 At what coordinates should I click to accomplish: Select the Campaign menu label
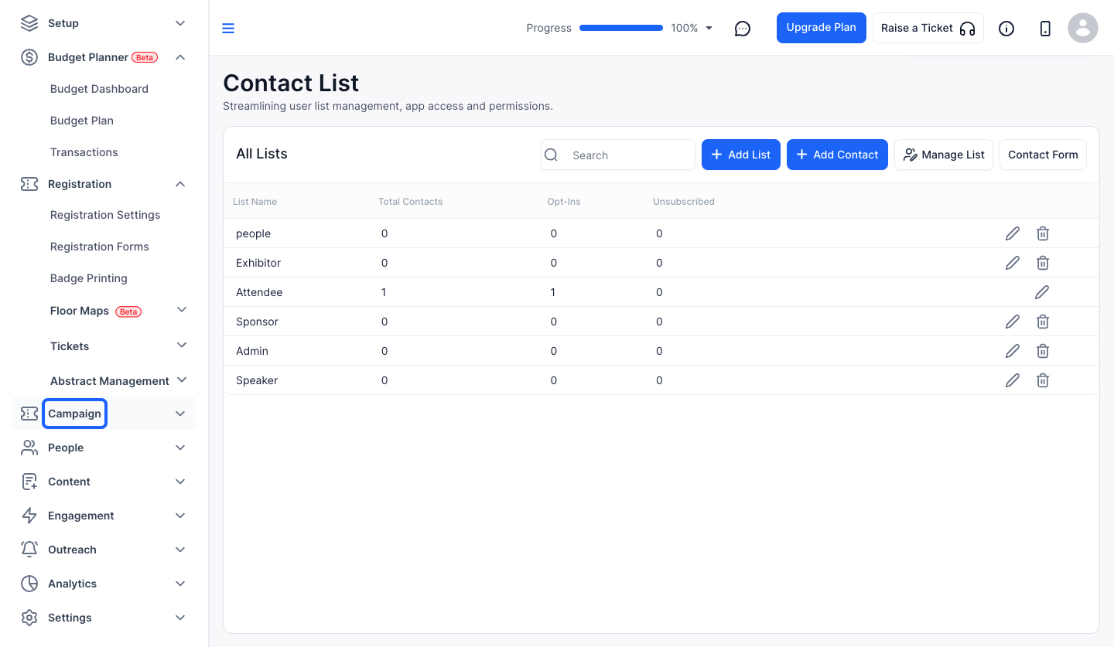[x=74, y=414]
